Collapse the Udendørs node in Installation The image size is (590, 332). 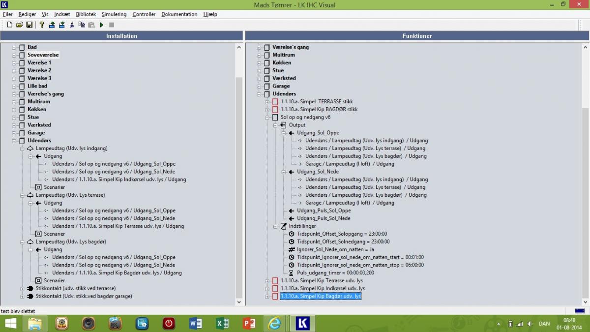(x=14, y=141)
